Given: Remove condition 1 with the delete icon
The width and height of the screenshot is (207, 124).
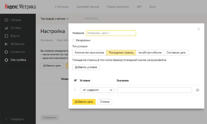Looking at the screenshot, I should pyautogui.click(x=197, y=90).
